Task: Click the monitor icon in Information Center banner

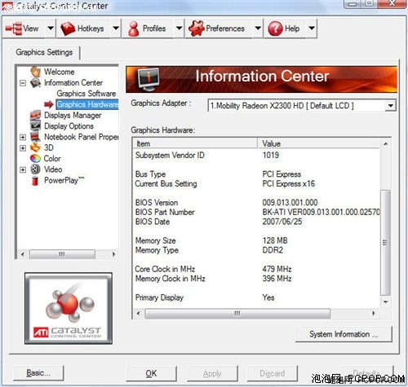Action: (149, 79)
